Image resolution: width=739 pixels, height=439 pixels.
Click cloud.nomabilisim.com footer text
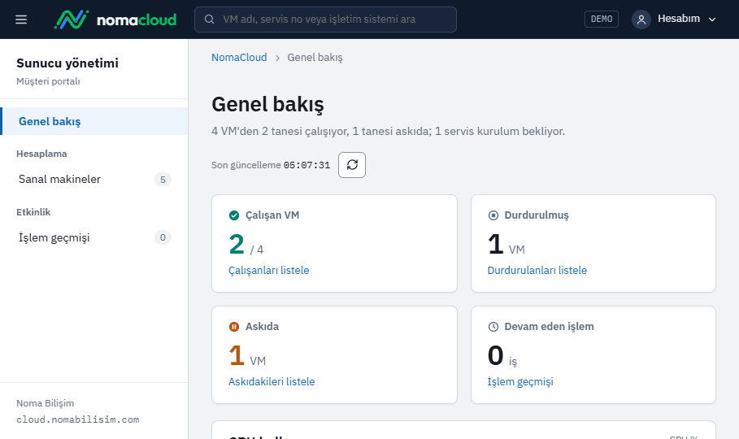coord(78,419)
